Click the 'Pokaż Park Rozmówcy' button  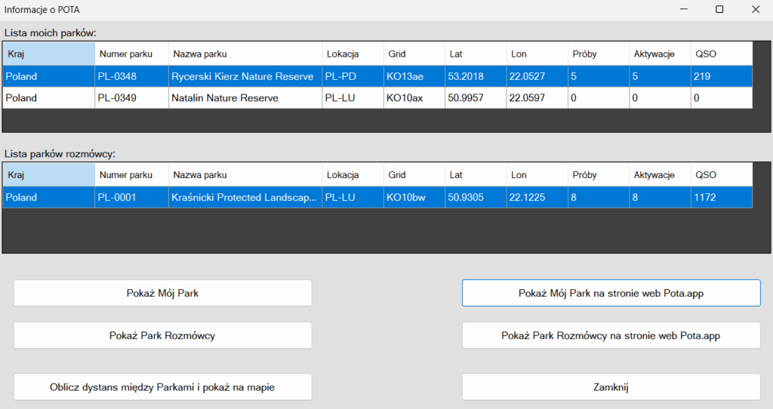[162, 336]
